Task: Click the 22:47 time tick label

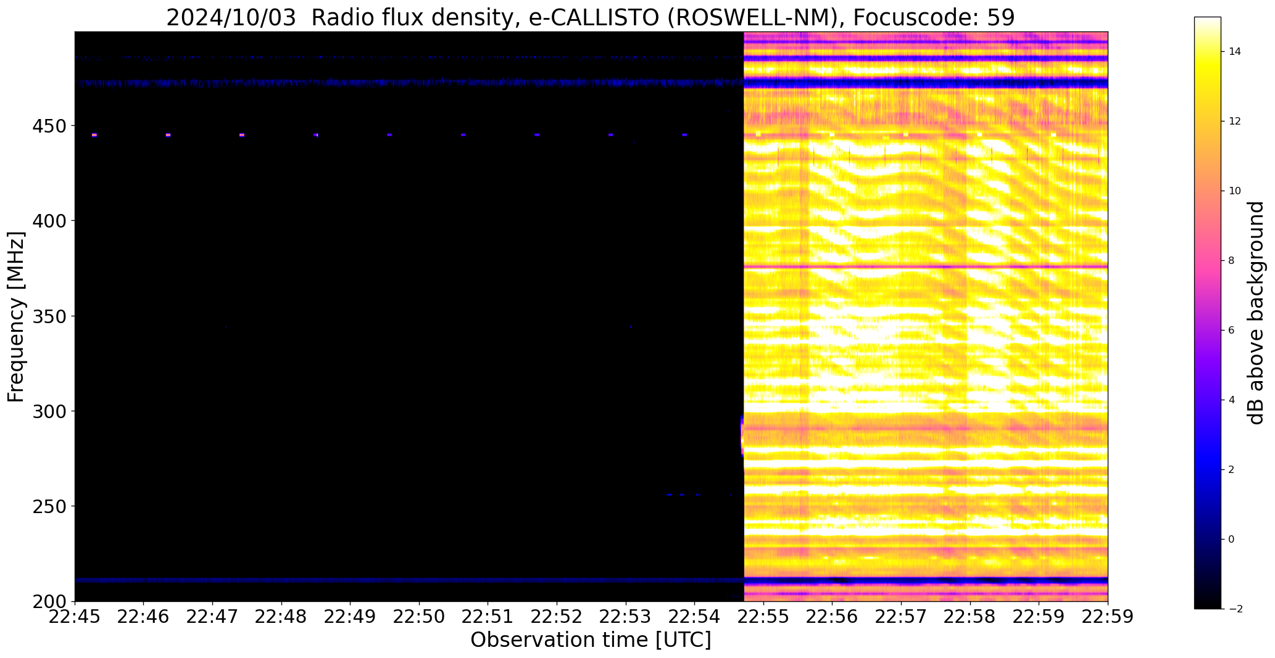Action: pos(213,617)
